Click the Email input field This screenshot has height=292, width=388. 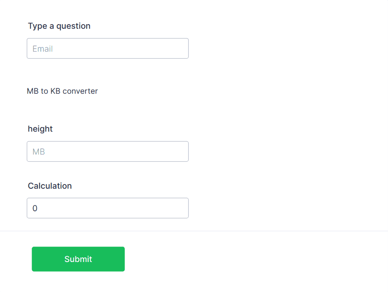108,48
